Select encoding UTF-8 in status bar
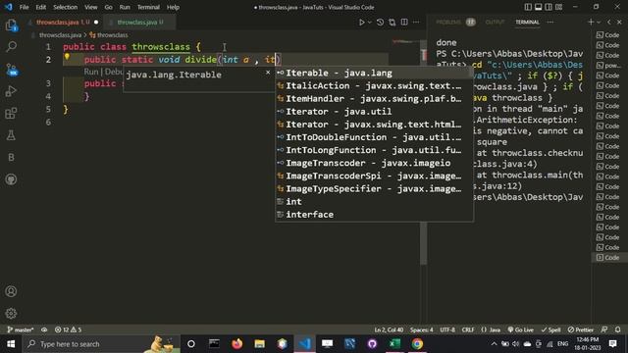Screen dimensions: 628x353 [447, 329]
